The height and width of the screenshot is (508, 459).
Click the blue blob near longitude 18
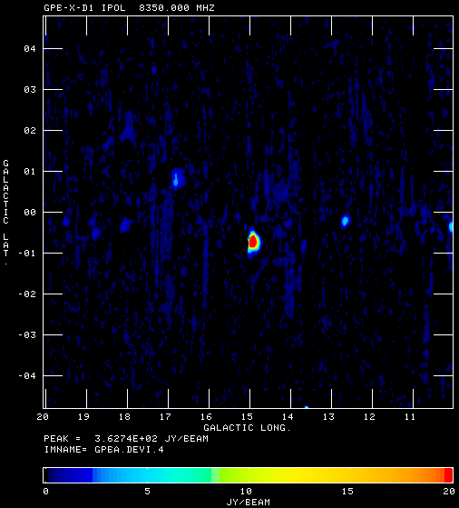(x=126, y=224)
